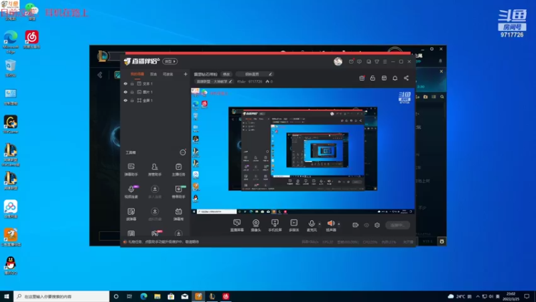Select the 全屏 1 source row

[x=155, y=101]
